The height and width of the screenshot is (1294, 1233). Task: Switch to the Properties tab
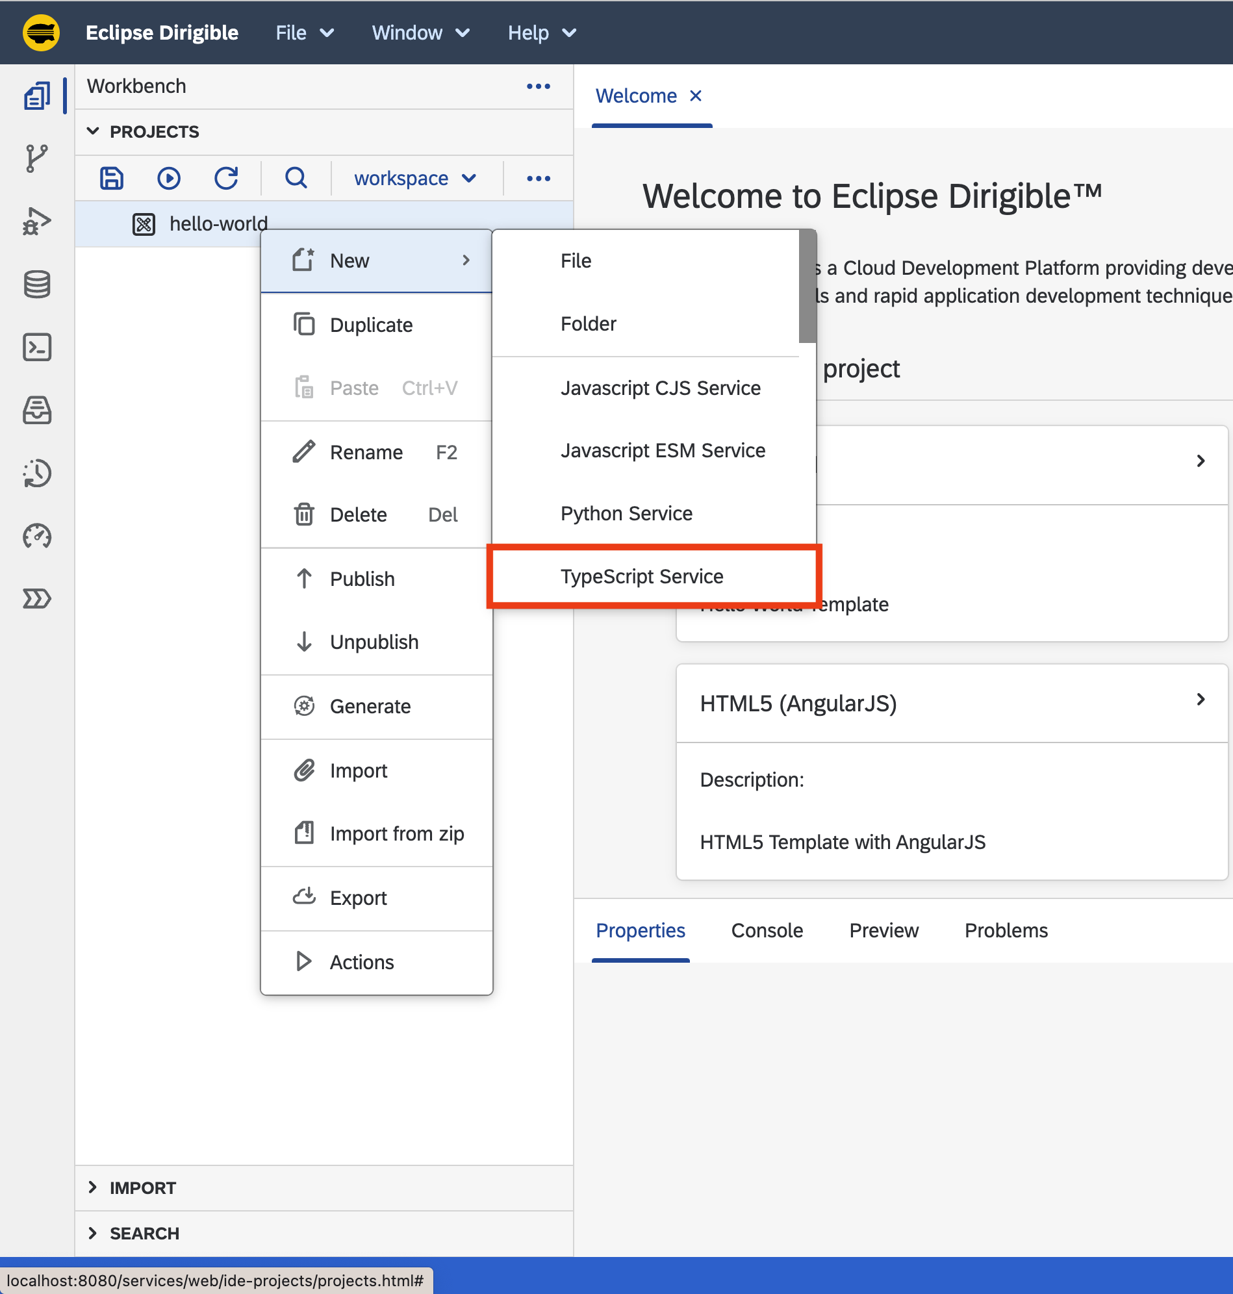tap(641, 931)
